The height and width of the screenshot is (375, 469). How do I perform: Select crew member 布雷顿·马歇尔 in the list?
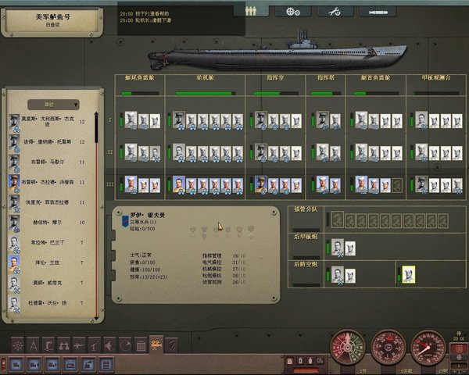point(47,162)
